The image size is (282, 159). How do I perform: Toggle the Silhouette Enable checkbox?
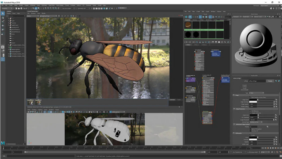click(x=250, y=135)
